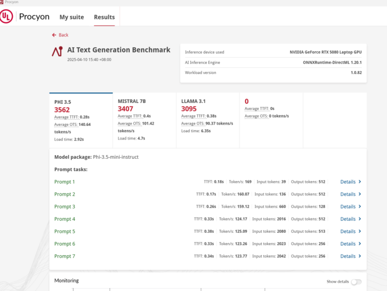
Task: Click Load time 6.35s under LLAMA 3.1
Action: pos(196,131)
